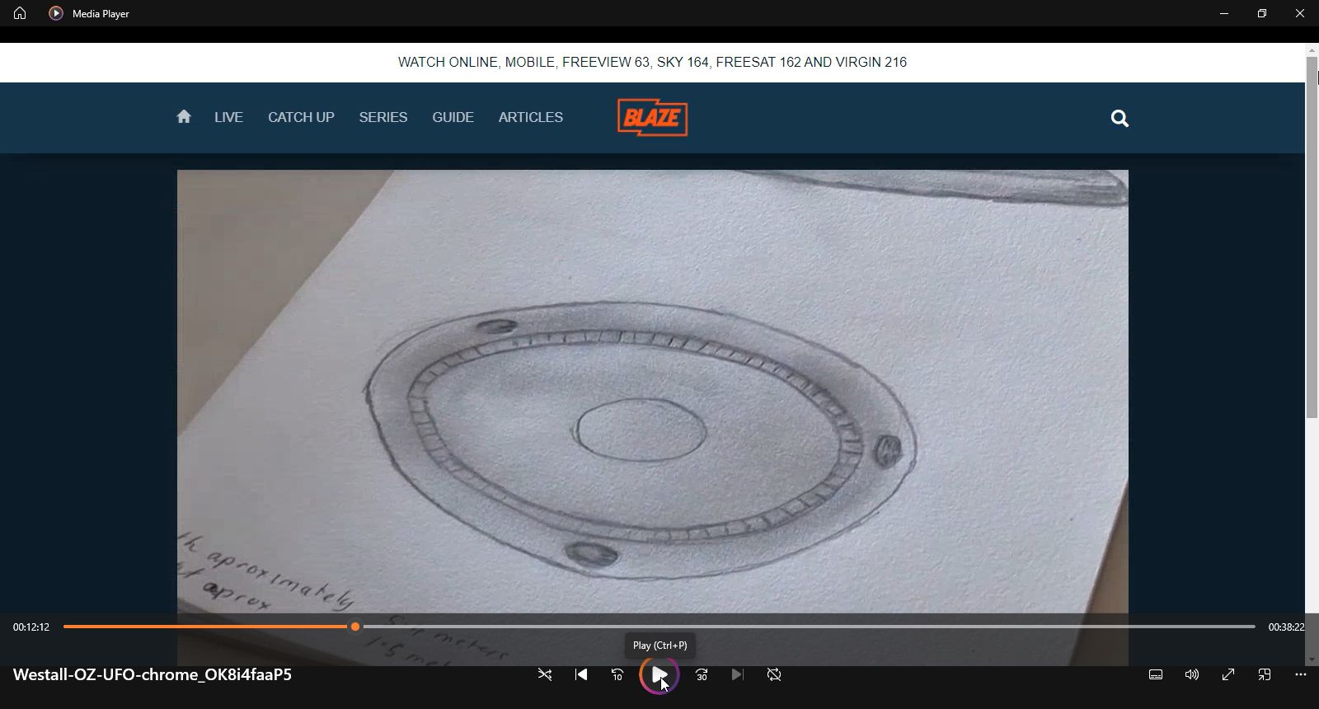
Task: Go to Media Player home
Action: pos(20,13)
